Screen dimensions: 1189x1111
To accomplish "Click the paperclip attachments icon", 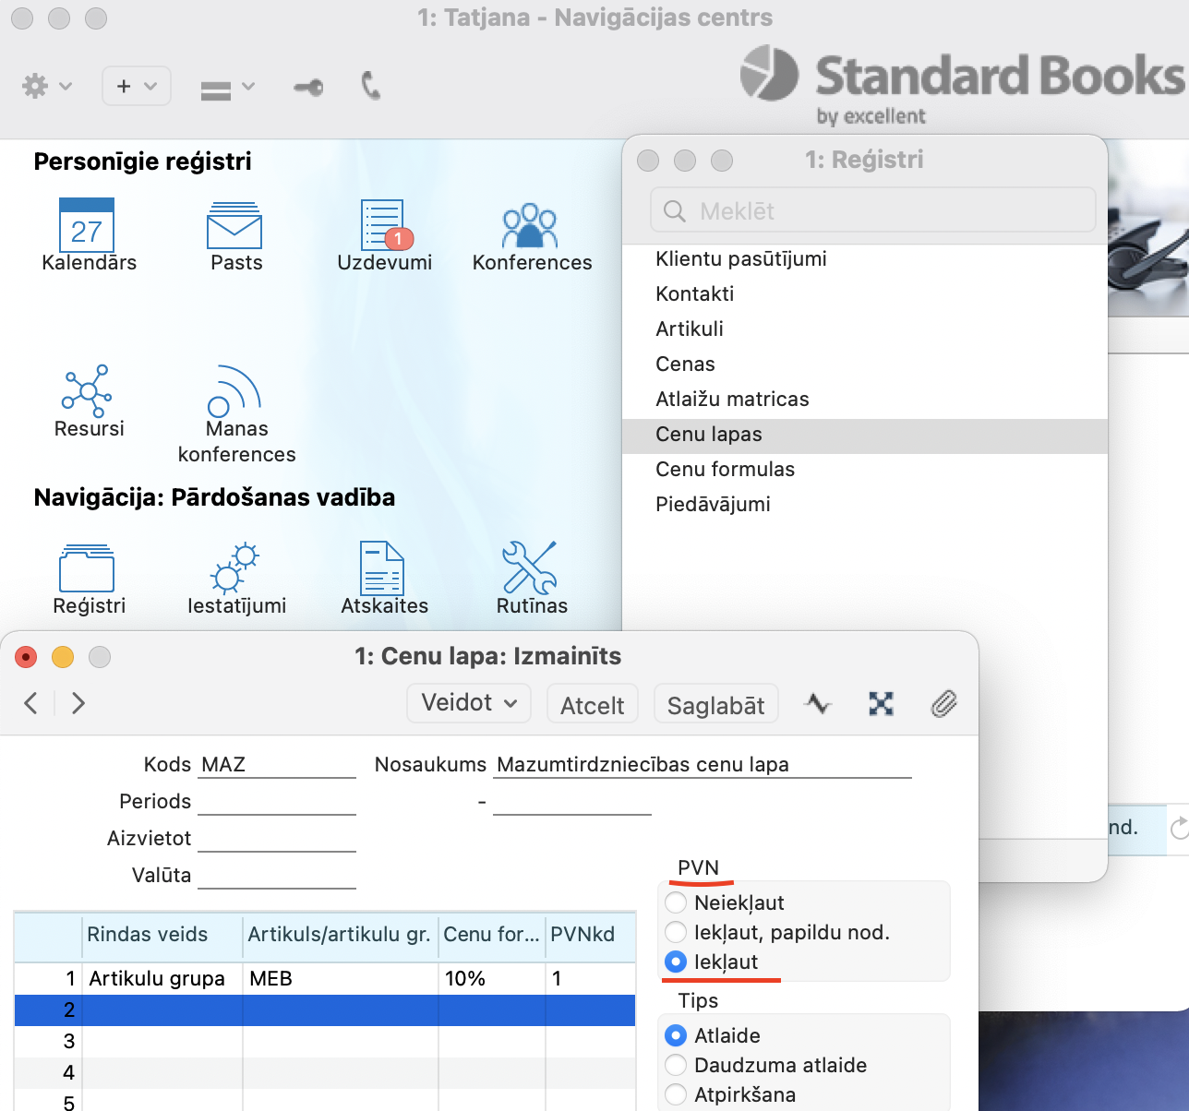I will pyautogui.click(x=943, y=705).
